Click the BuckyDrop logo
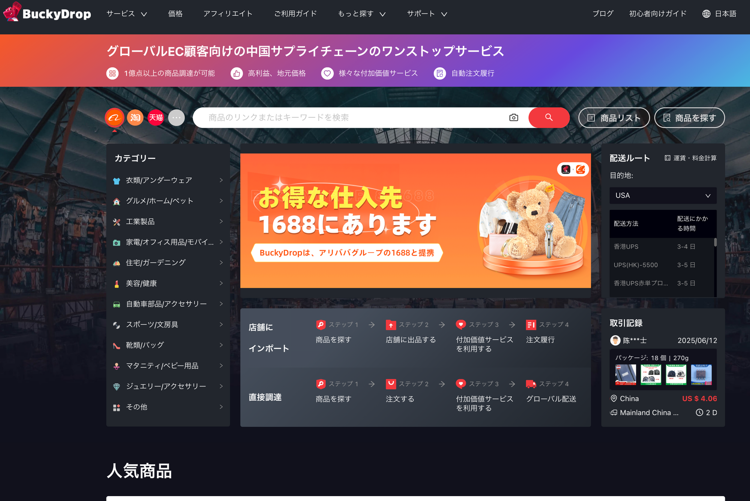This screenshot has width=750, height=501. (47, 12)
